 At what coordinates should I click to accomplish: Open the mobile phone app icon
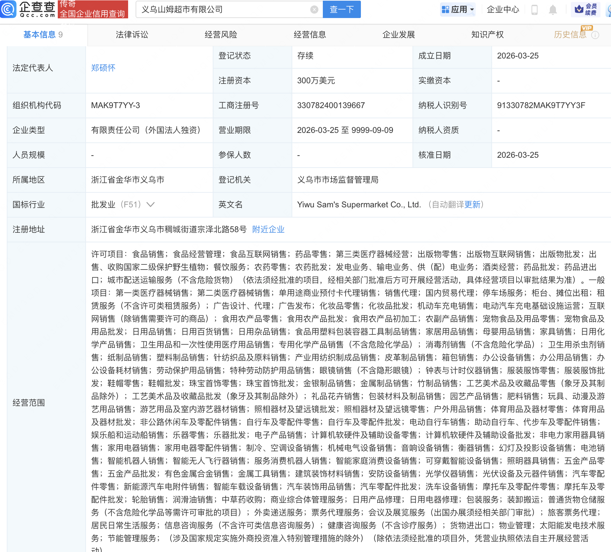coord(534,10)
